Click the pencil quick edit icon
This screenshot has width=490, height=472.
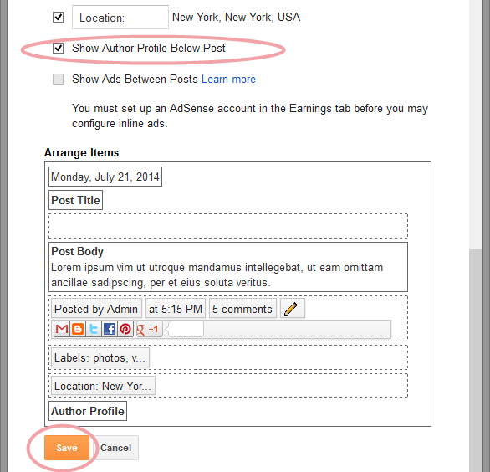(x=292, y=309)
